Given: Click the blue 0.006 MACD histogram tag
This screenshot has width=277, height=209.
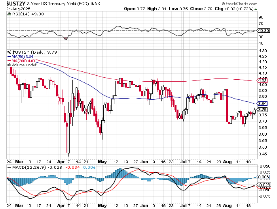Looking at the screenshot, I should click(x=263, y=177).
